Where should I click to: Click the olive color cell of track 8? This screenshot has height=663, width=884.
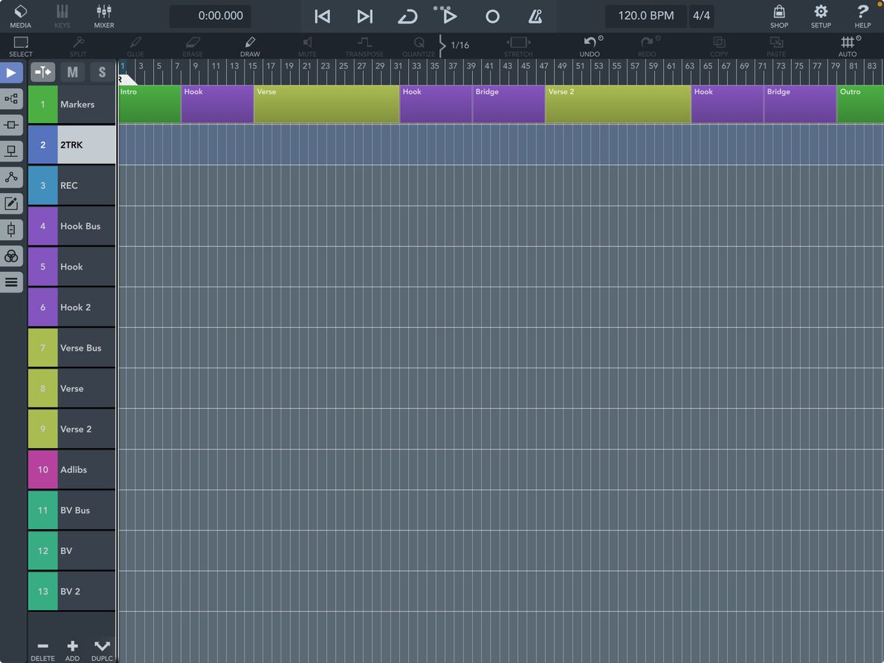(43, 388)
